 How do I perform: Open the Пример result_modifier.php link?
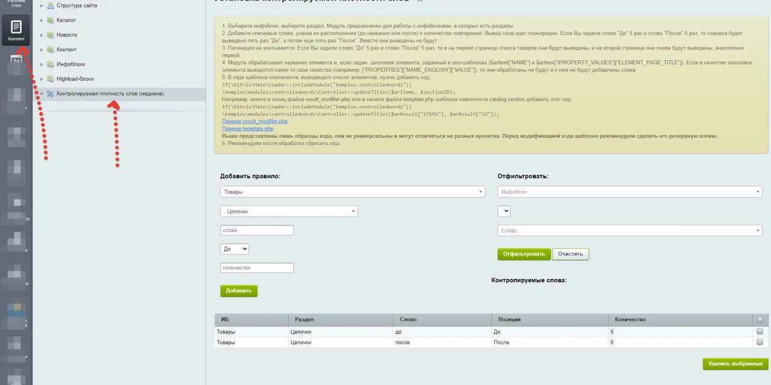click(x=255, y=122)
